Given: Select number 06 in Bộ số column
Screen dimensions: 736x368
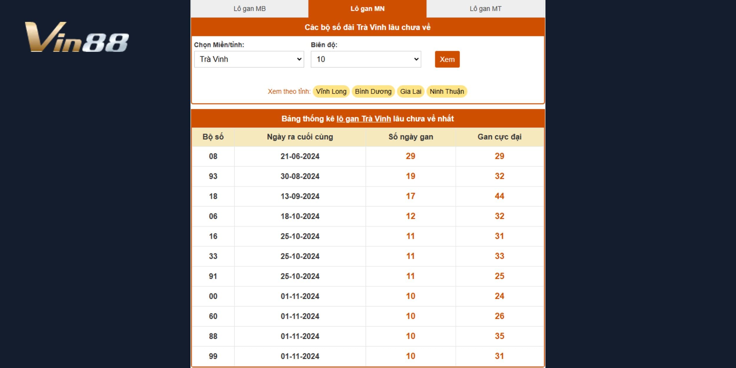Looking at the screenshot, I should click(x=213, y=216).
